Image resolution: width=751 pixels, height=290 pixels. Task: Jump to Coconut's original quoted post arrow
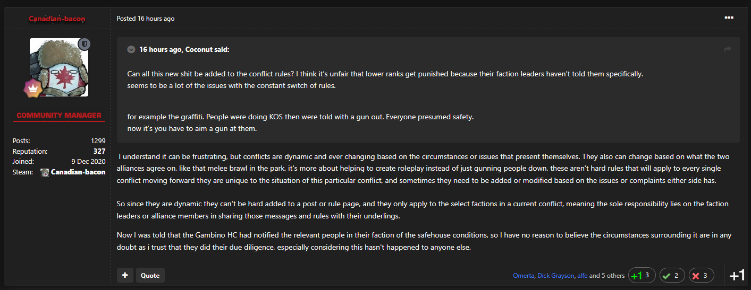(x=728, y=49)
